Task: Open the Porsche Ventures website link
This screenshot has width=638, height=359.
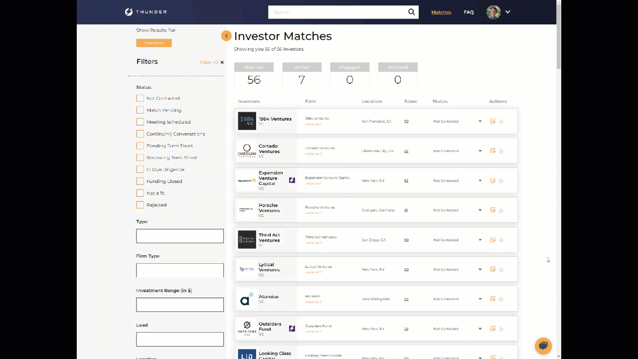Action: [x=313, y=213]
